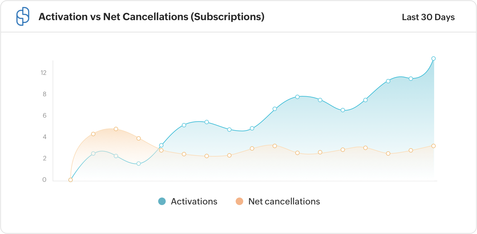Select the first Activations point after zero
The width and height of the screenshot is (477, 234).
click(x=93, y=153)
